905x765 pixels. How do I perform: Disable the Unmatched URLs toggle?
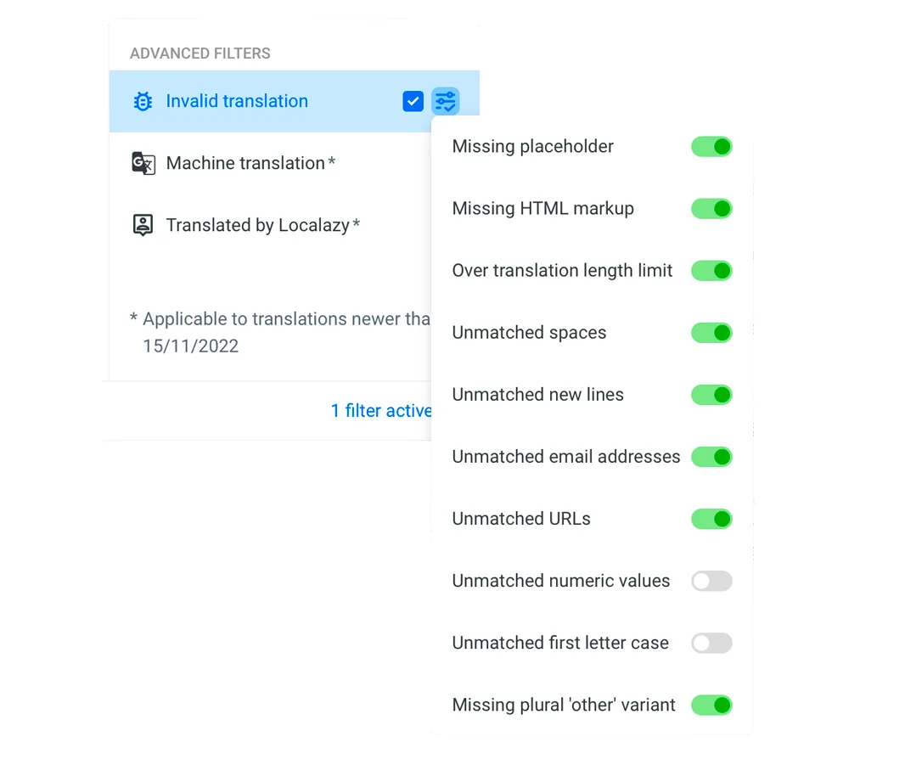click(x=711, y=519)
